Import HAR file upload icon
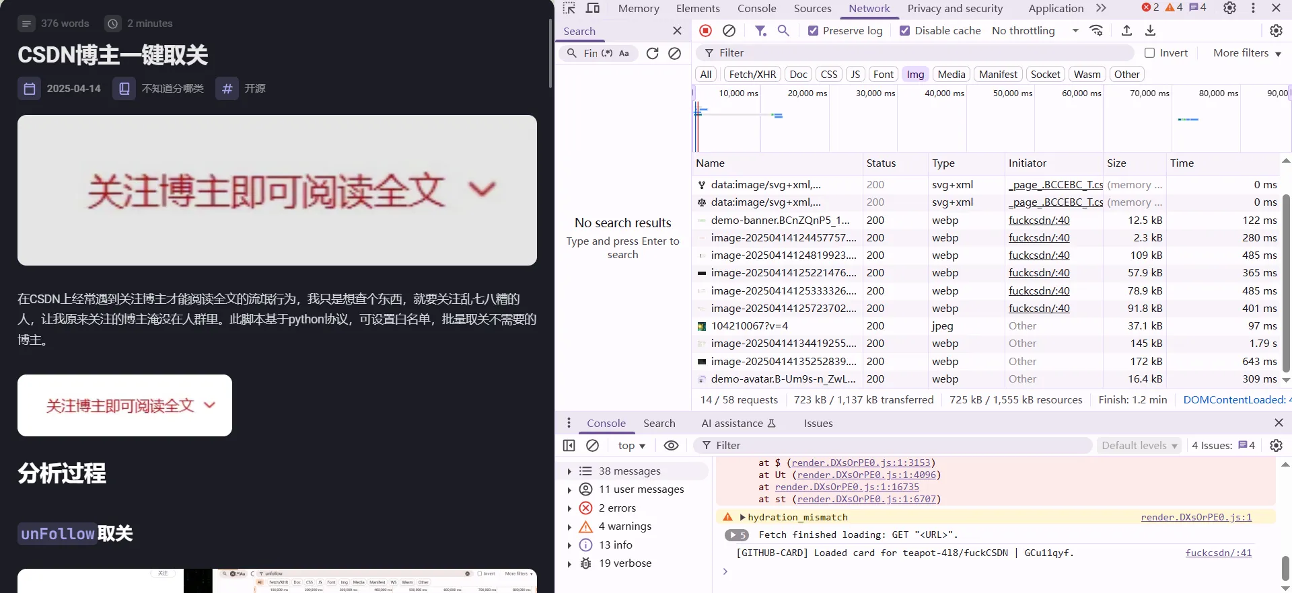 coord(1126,30)
